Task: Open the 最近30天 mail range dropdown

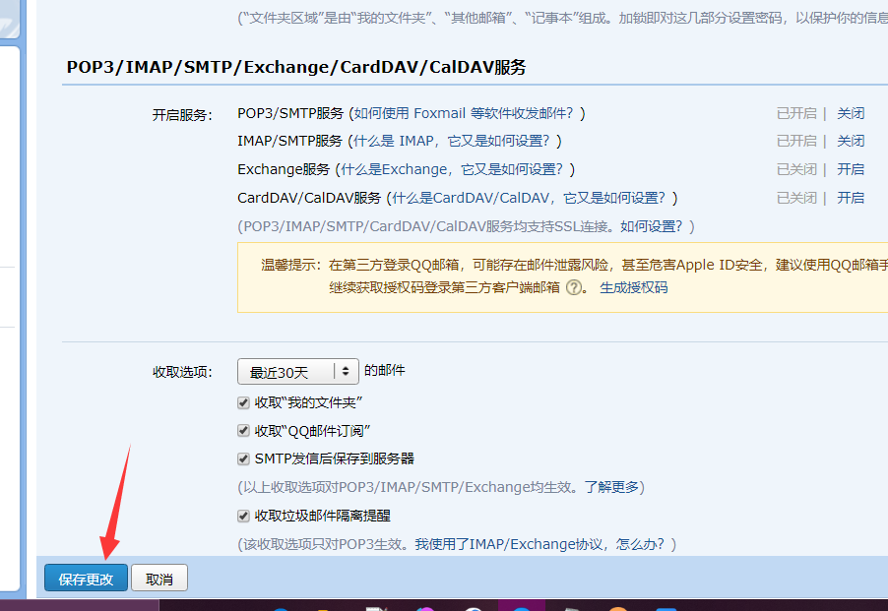Action: (x=298, y=372)
